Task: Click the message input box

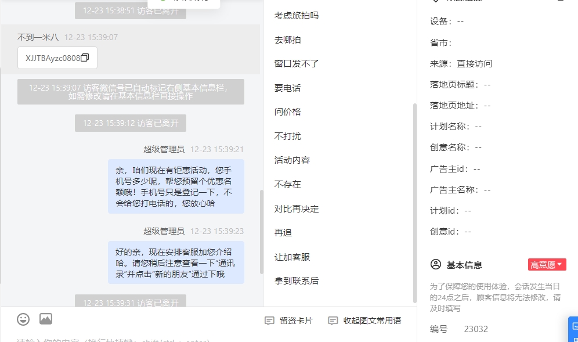Action: 208,337
